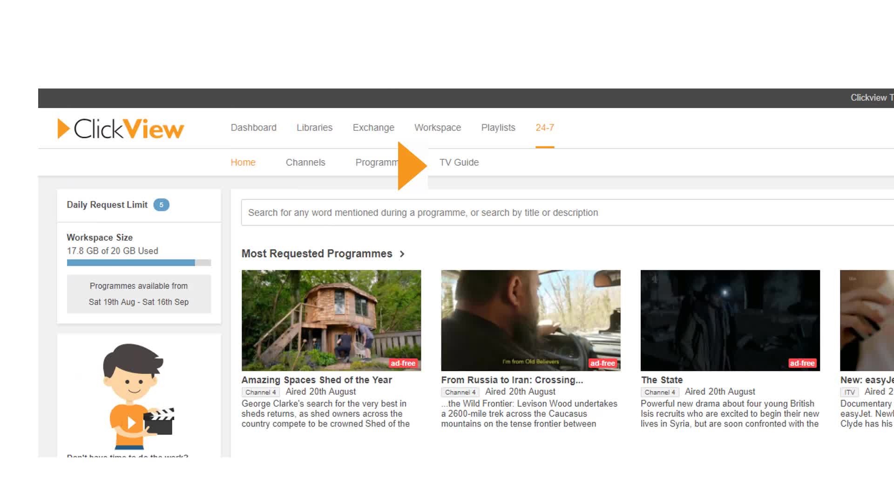The height and width of the screenshot is (503, 894).
Task: Click Channel 4 tag under The State
Action: (x=660, y=392)
